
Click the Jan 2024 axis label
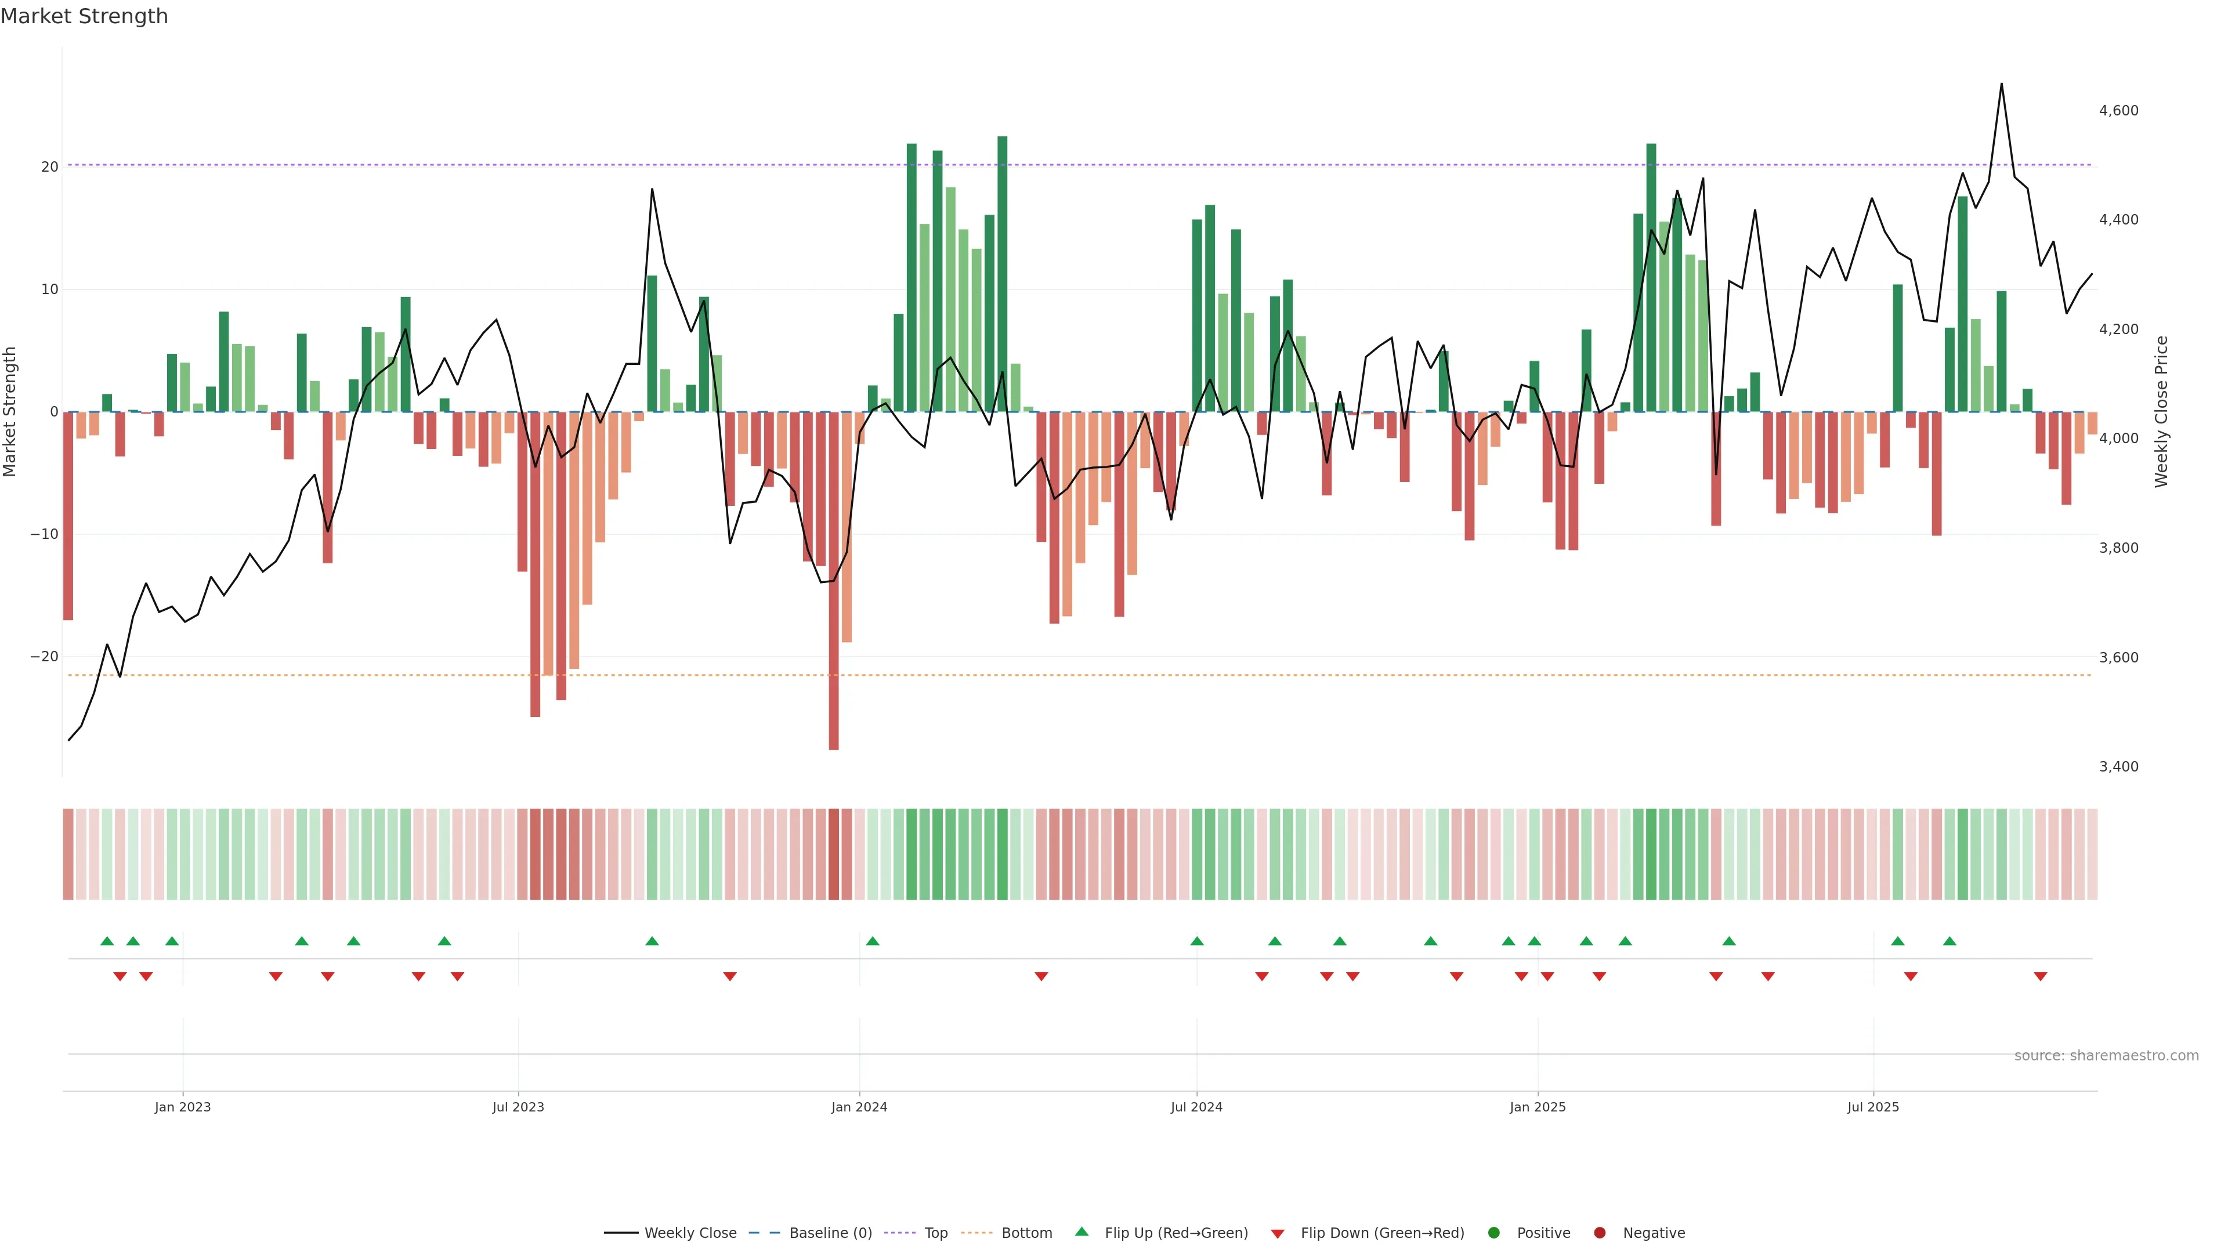(x=859, y=1107)
